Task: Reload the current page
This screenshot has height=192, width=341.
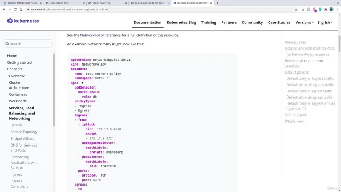Action: (x=15, y=10)
